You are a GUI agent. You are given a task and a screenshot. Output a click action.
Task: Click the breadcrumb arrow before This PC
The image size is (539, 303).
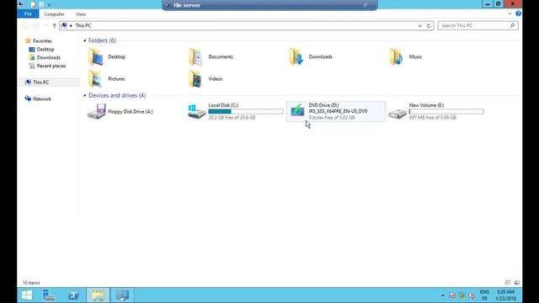coord(71,26)
